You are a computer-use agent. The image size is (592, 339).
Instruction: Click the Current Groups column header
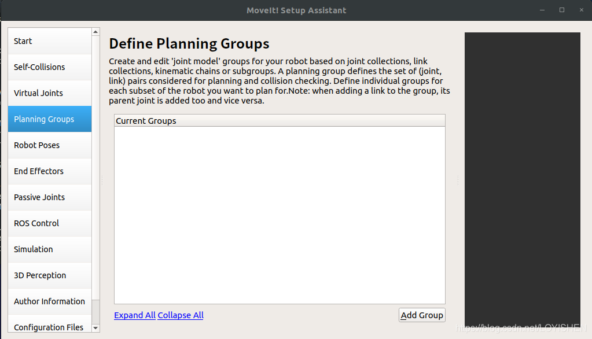pos(280,121)
